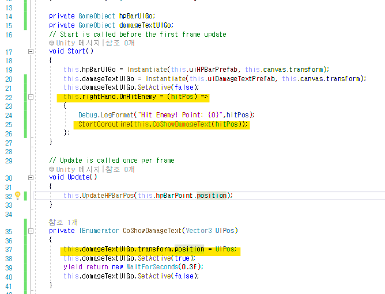
Task: Click 'uiDamageTextPrefab' argument on line 20
Action: tap(241, 78)
